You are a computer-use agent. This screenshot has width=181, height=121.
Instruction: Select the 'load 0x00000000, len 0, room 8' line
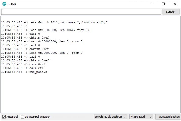coord(42,41)
